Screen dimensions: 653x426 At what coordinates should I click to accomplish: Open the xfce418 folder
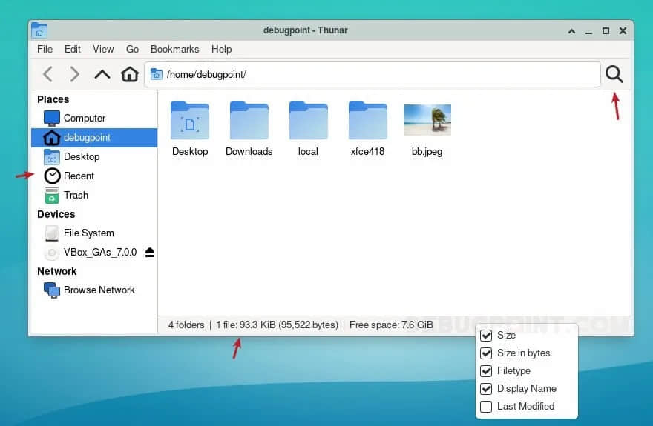pyautogui.click(x=367, y=121)
